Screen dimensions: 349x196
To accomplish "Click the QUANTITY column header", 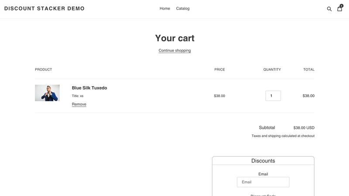I will click(x=272, y=70).
